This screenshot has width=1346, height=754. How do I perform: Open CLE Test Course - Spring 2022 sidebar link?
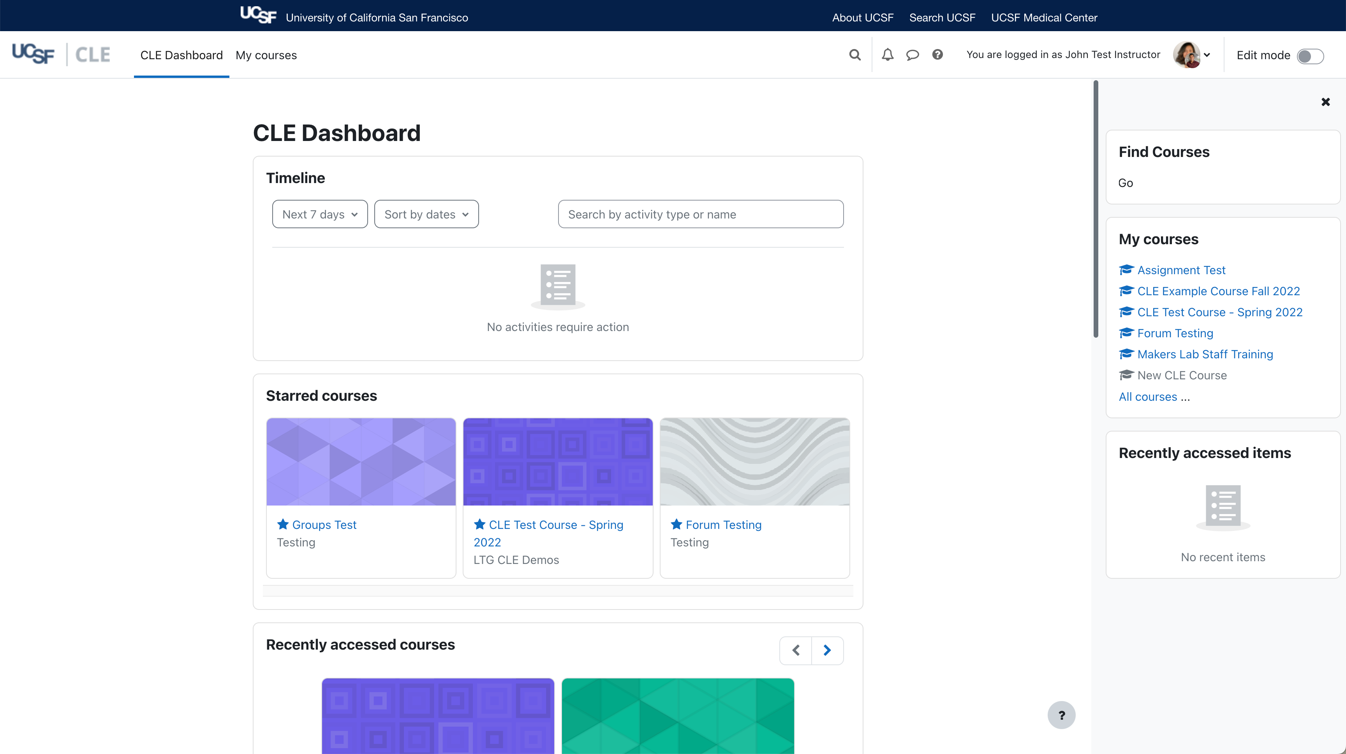click(1219, 312)
